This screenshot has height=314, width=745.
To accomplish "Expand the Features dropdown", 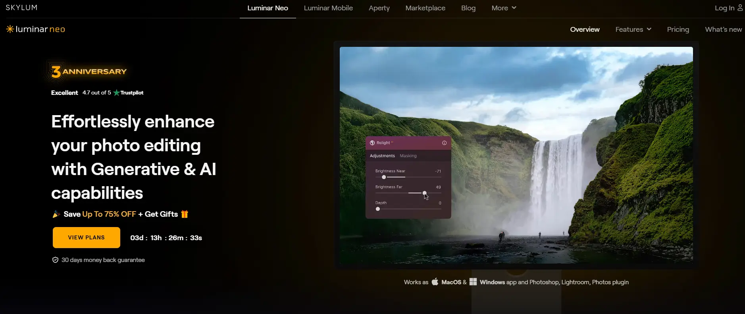I will pos(633,29).
